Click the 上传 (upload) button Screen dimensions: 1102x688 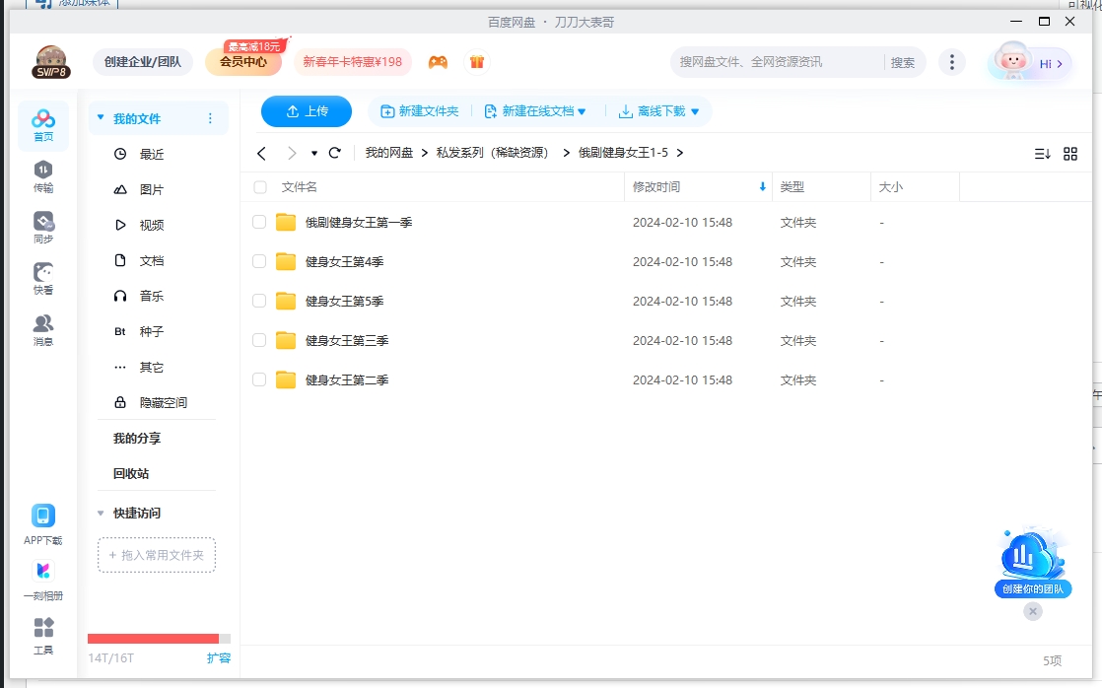tap(306, 111)
